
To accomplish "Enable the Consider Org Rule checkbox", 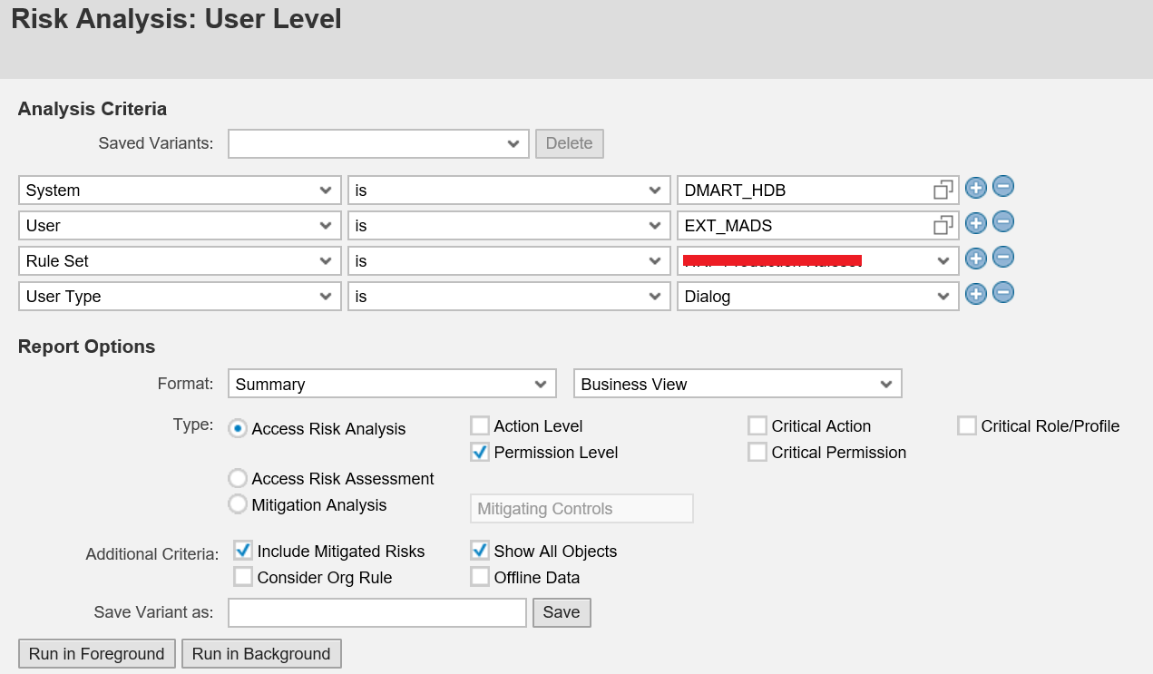I will tap(243, 577).
